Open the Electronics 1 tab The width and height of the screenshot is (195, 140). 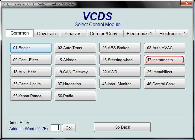tap(139, 33)
